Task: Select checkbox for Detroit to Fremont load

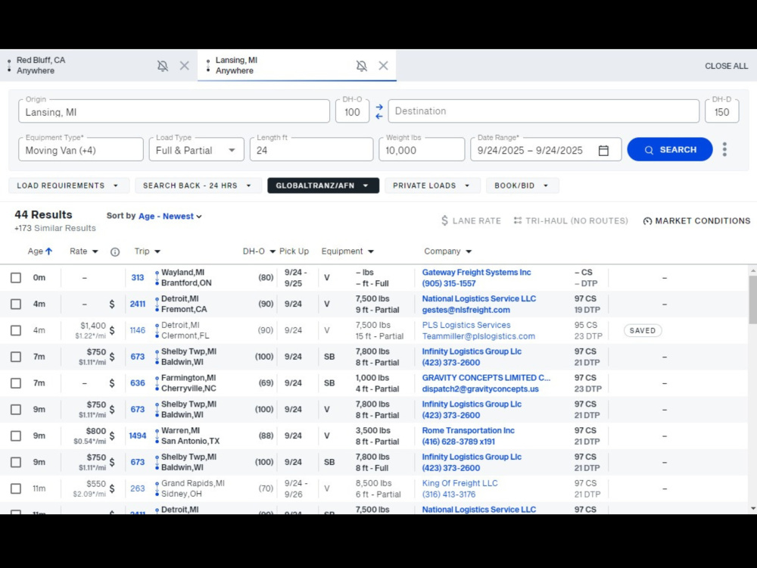Action: (16, 304)
